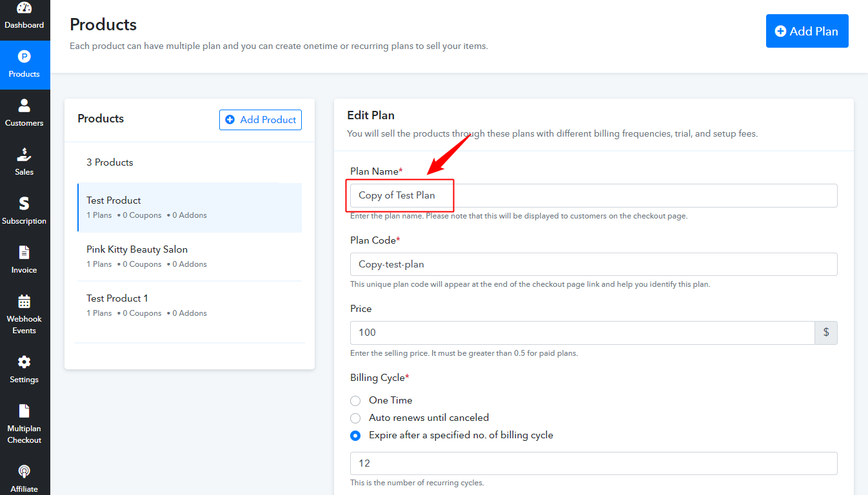Image resolution: width=868 pixels, height=495 pixels.
Task: Open the Subscription S icon
Action: pyautogui.click(x=24, y=203)
